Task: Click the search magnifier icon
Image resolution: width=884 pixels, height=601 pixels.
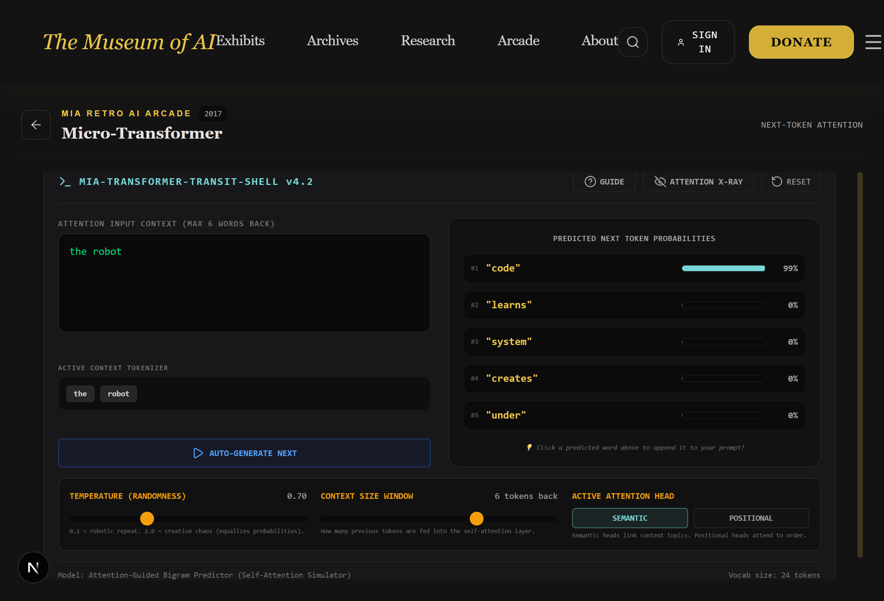Action: tap(633, 42)
